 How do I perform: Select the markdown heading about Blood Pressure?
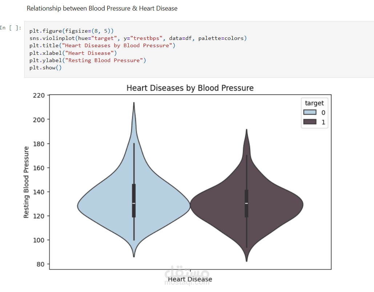pos(102,8)
